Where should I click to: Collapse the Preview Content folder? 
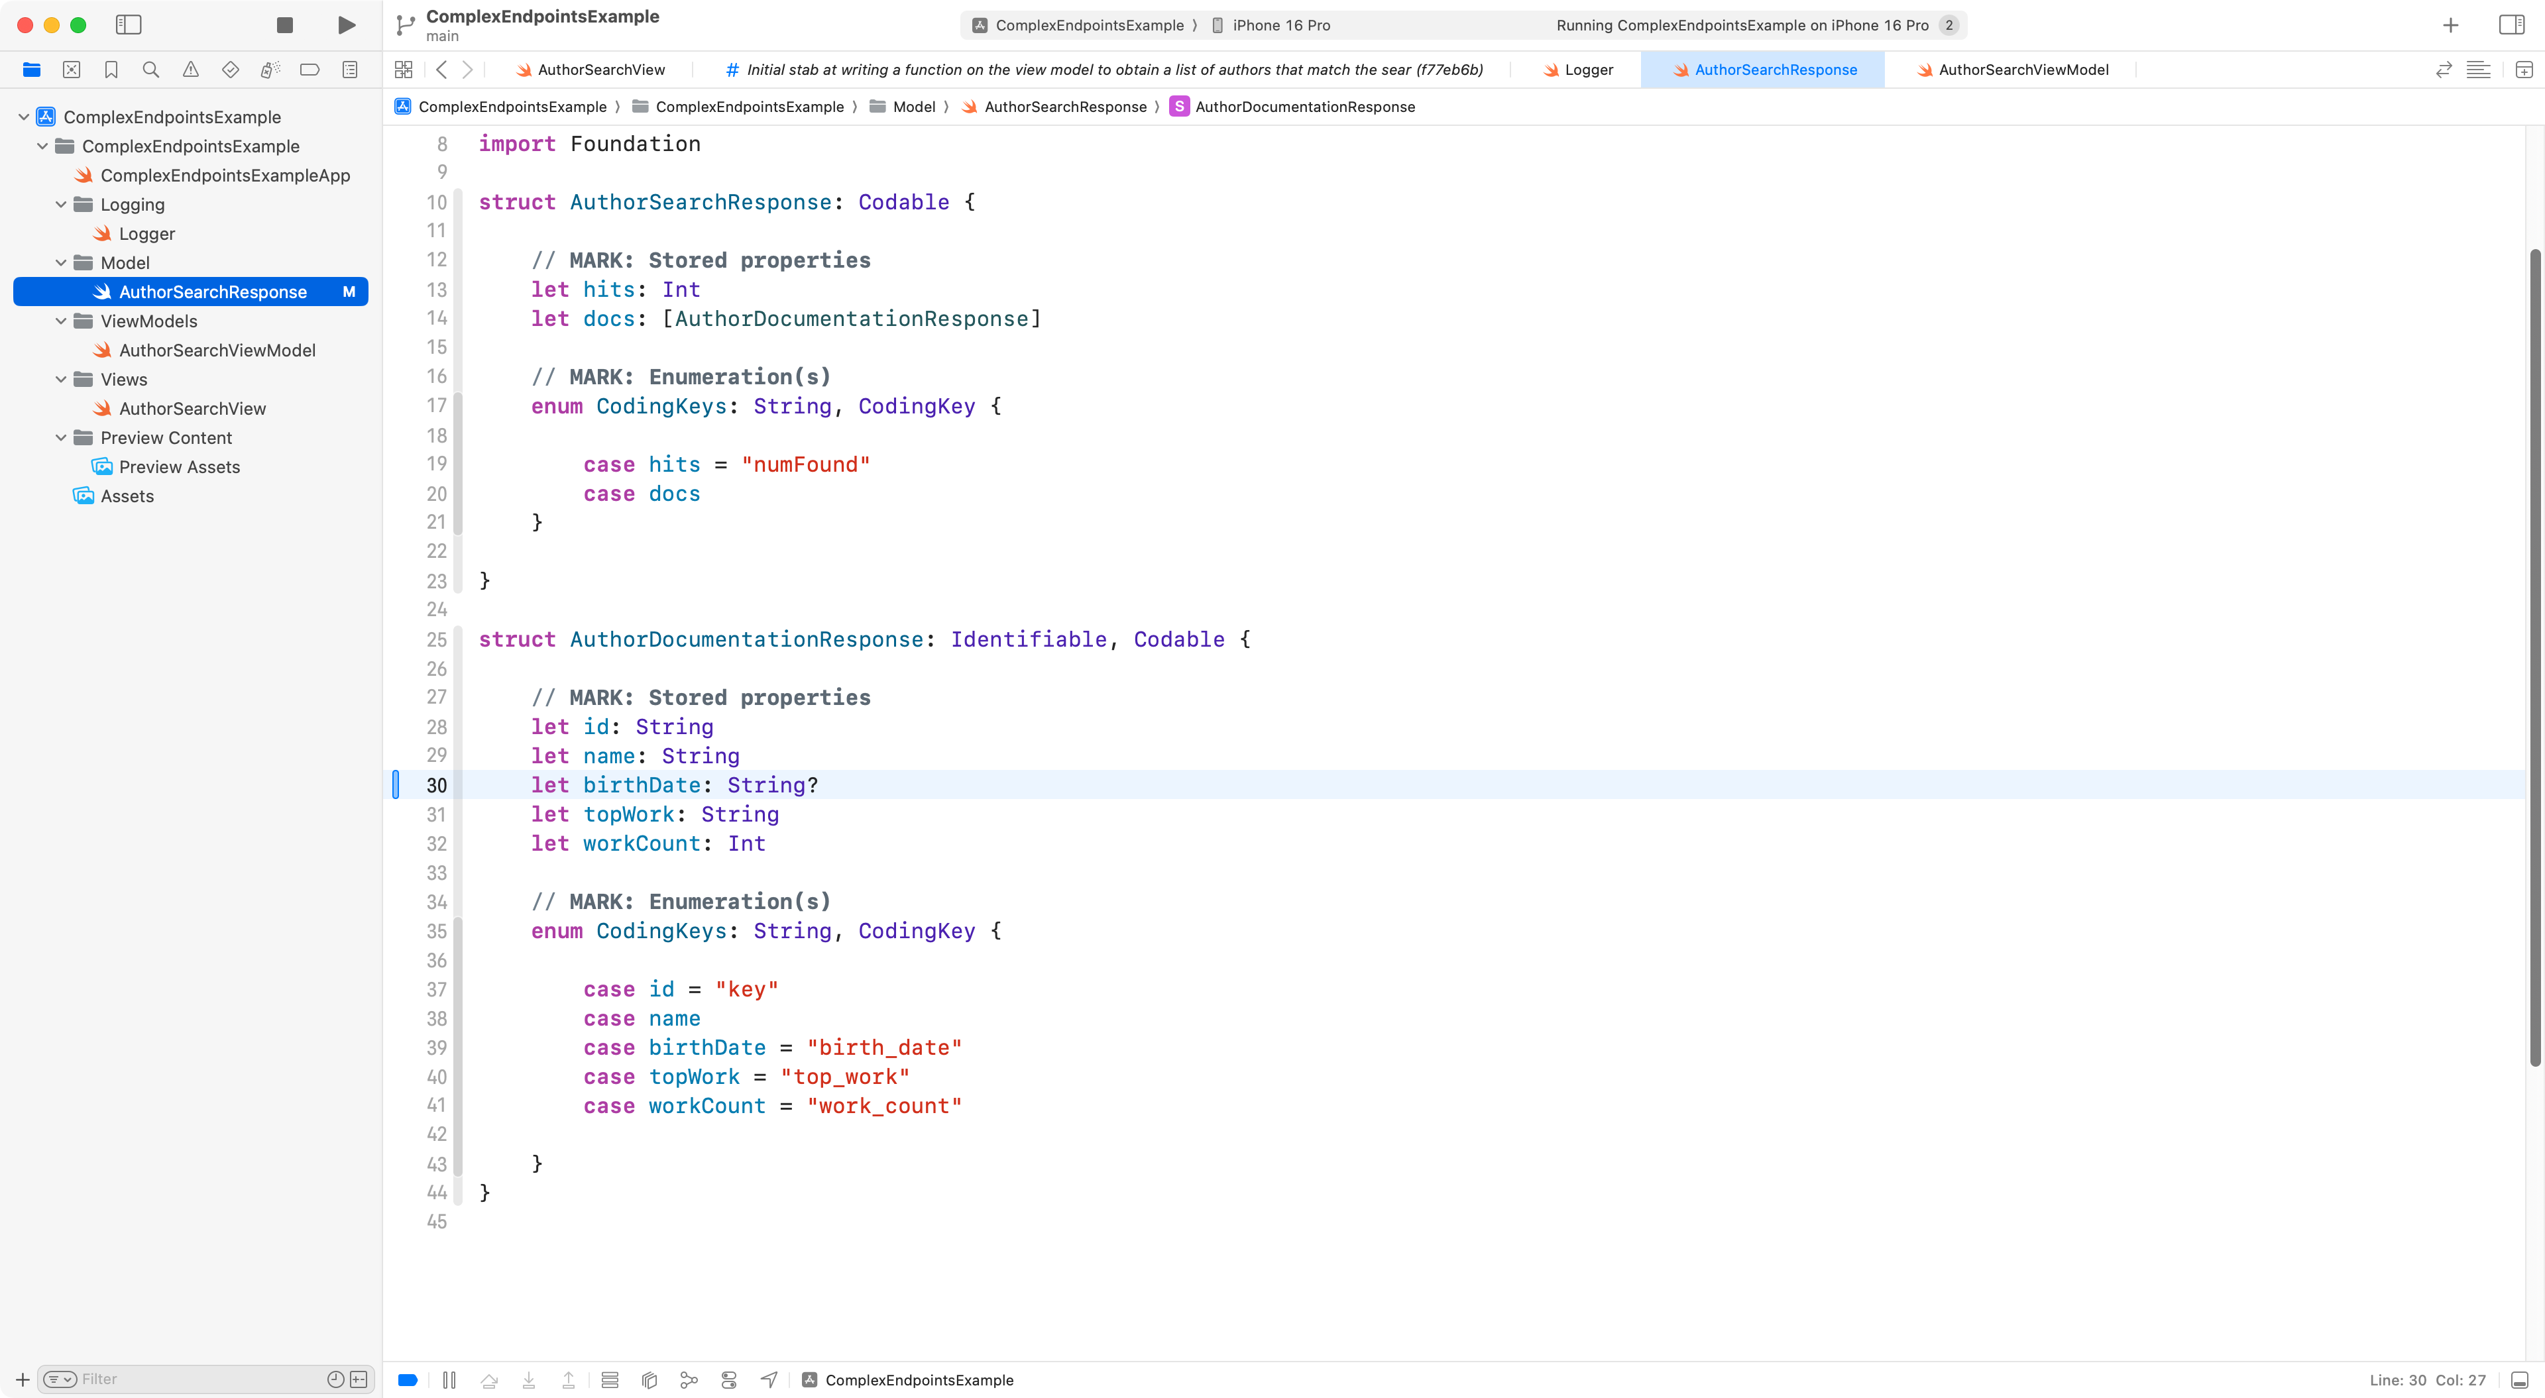click(61, 438)
